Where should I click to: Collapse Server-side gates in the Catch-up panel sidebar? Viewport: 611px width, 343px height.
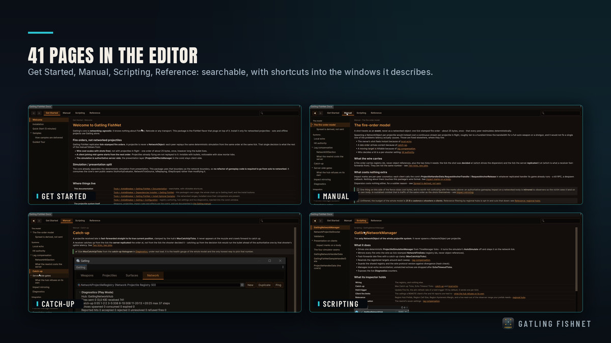[x=31, y=275]
